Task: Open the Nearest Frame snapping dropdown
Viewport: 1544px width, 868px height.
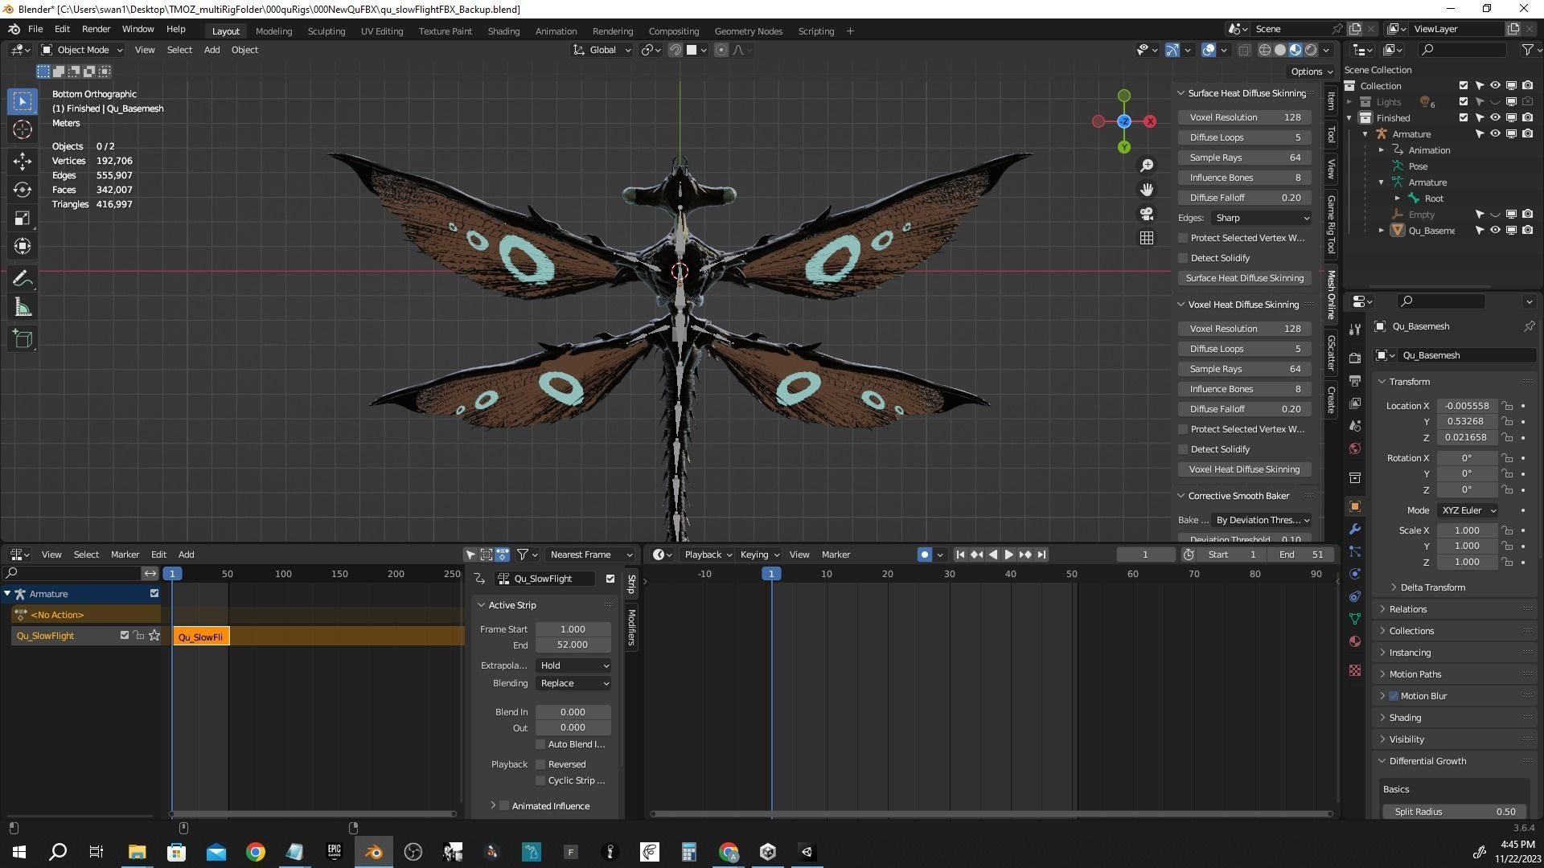Action: pos(589,555)
